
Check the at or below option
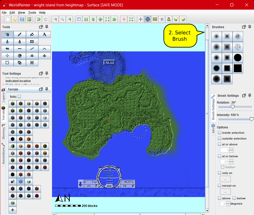[x=219, y=156]
